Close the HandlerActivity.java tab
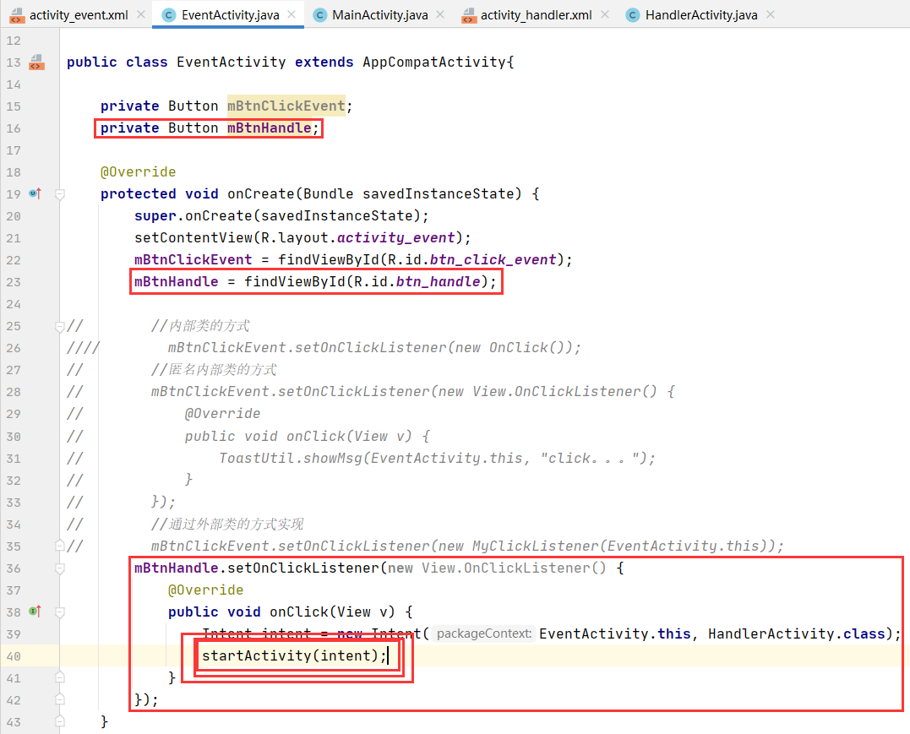 click(x=770, y=14)
